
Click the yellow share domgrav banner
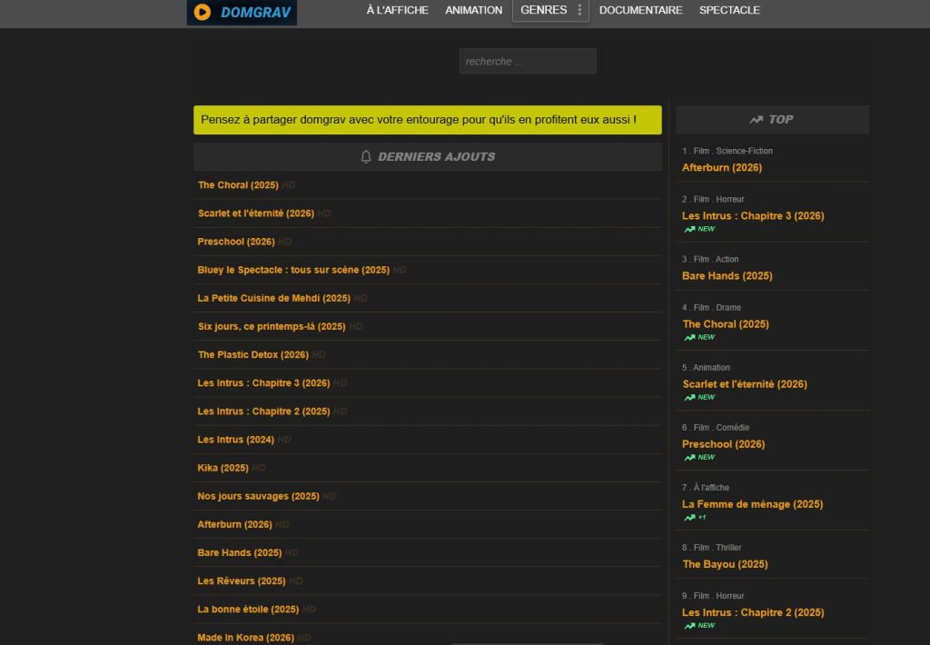(x=427, y=120)
